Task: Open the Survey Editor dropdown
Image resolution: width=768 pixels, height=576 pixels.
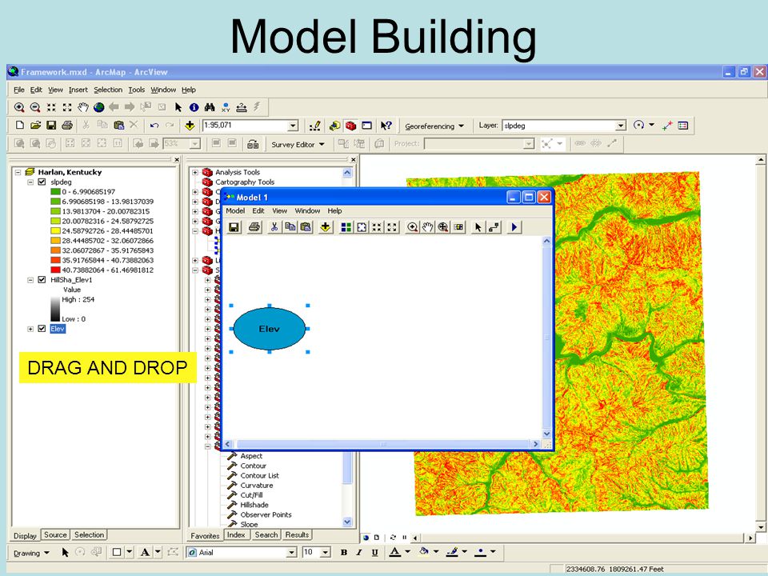Action: coord(298,145)
